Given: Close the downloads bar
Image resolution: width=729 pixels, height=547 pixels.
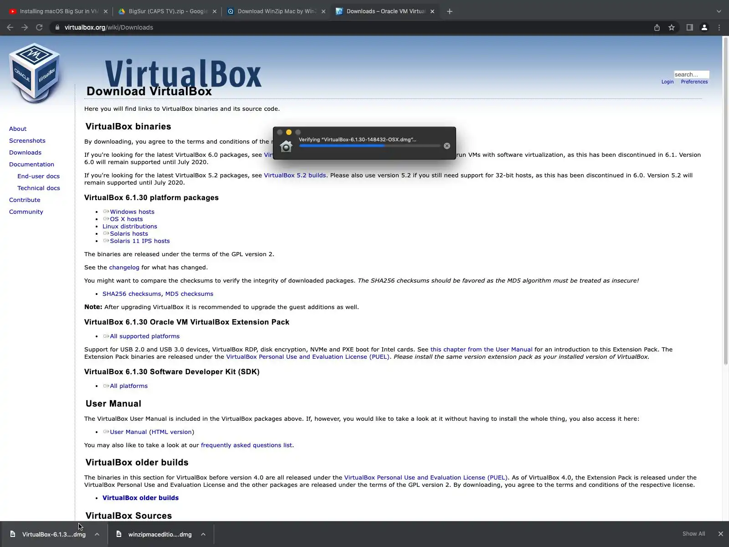Looking at the screenshot, I should coord(721,534).
